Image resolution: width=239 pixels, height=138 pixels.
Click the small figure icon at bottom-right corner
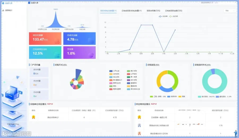coord(236,133)
